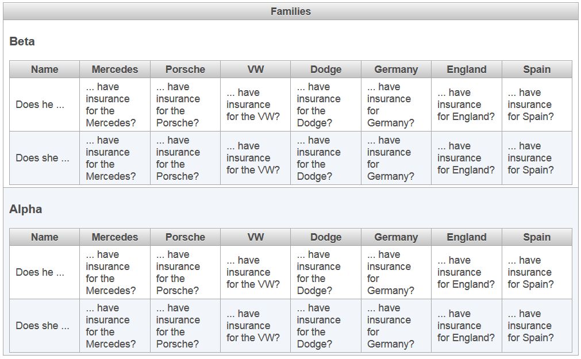Select "Does he ..." row cell under Beta

coord(40,105)
